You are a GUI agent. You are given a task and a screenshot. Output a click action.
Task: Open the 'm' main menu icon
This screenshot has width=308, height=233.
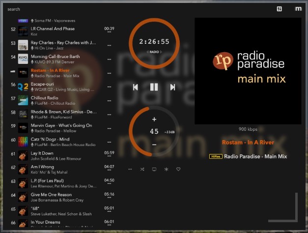[x=298, y=9]
